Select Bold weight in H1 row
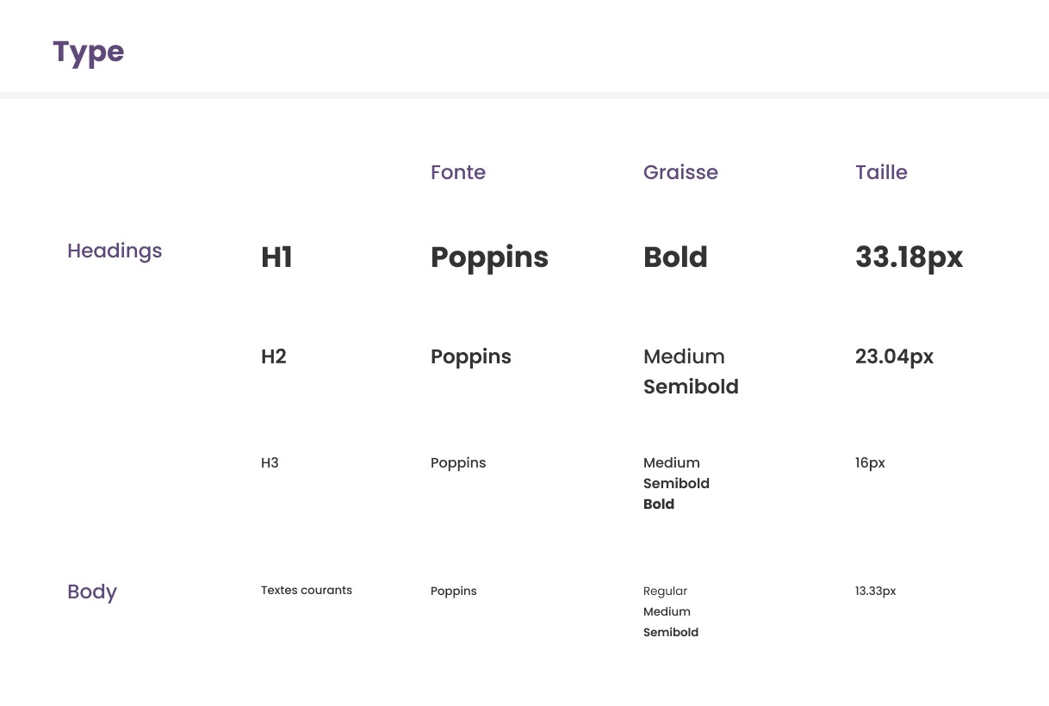 [x=674, y=257]
